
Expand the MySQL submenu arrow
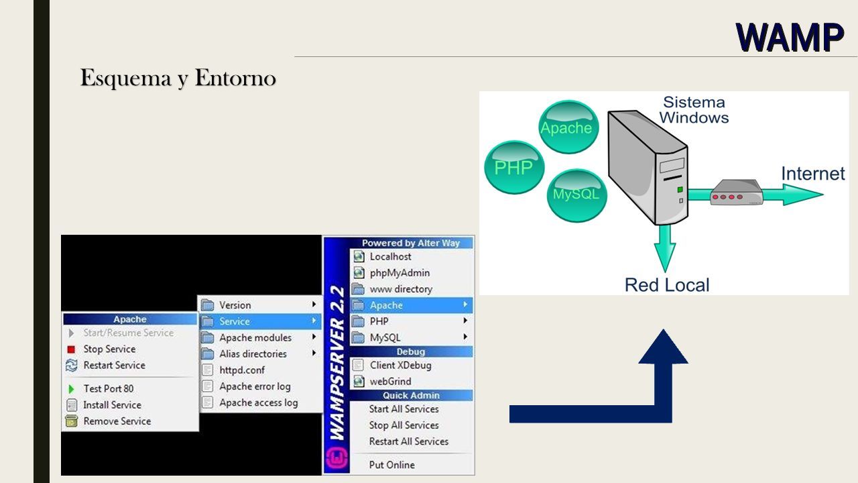pyautogui.click(x=465, y=337)
